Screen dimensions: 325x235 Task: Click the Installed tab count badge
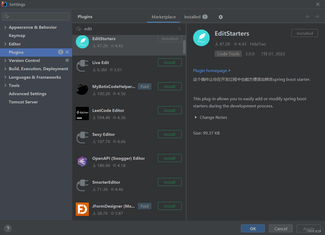205,17
